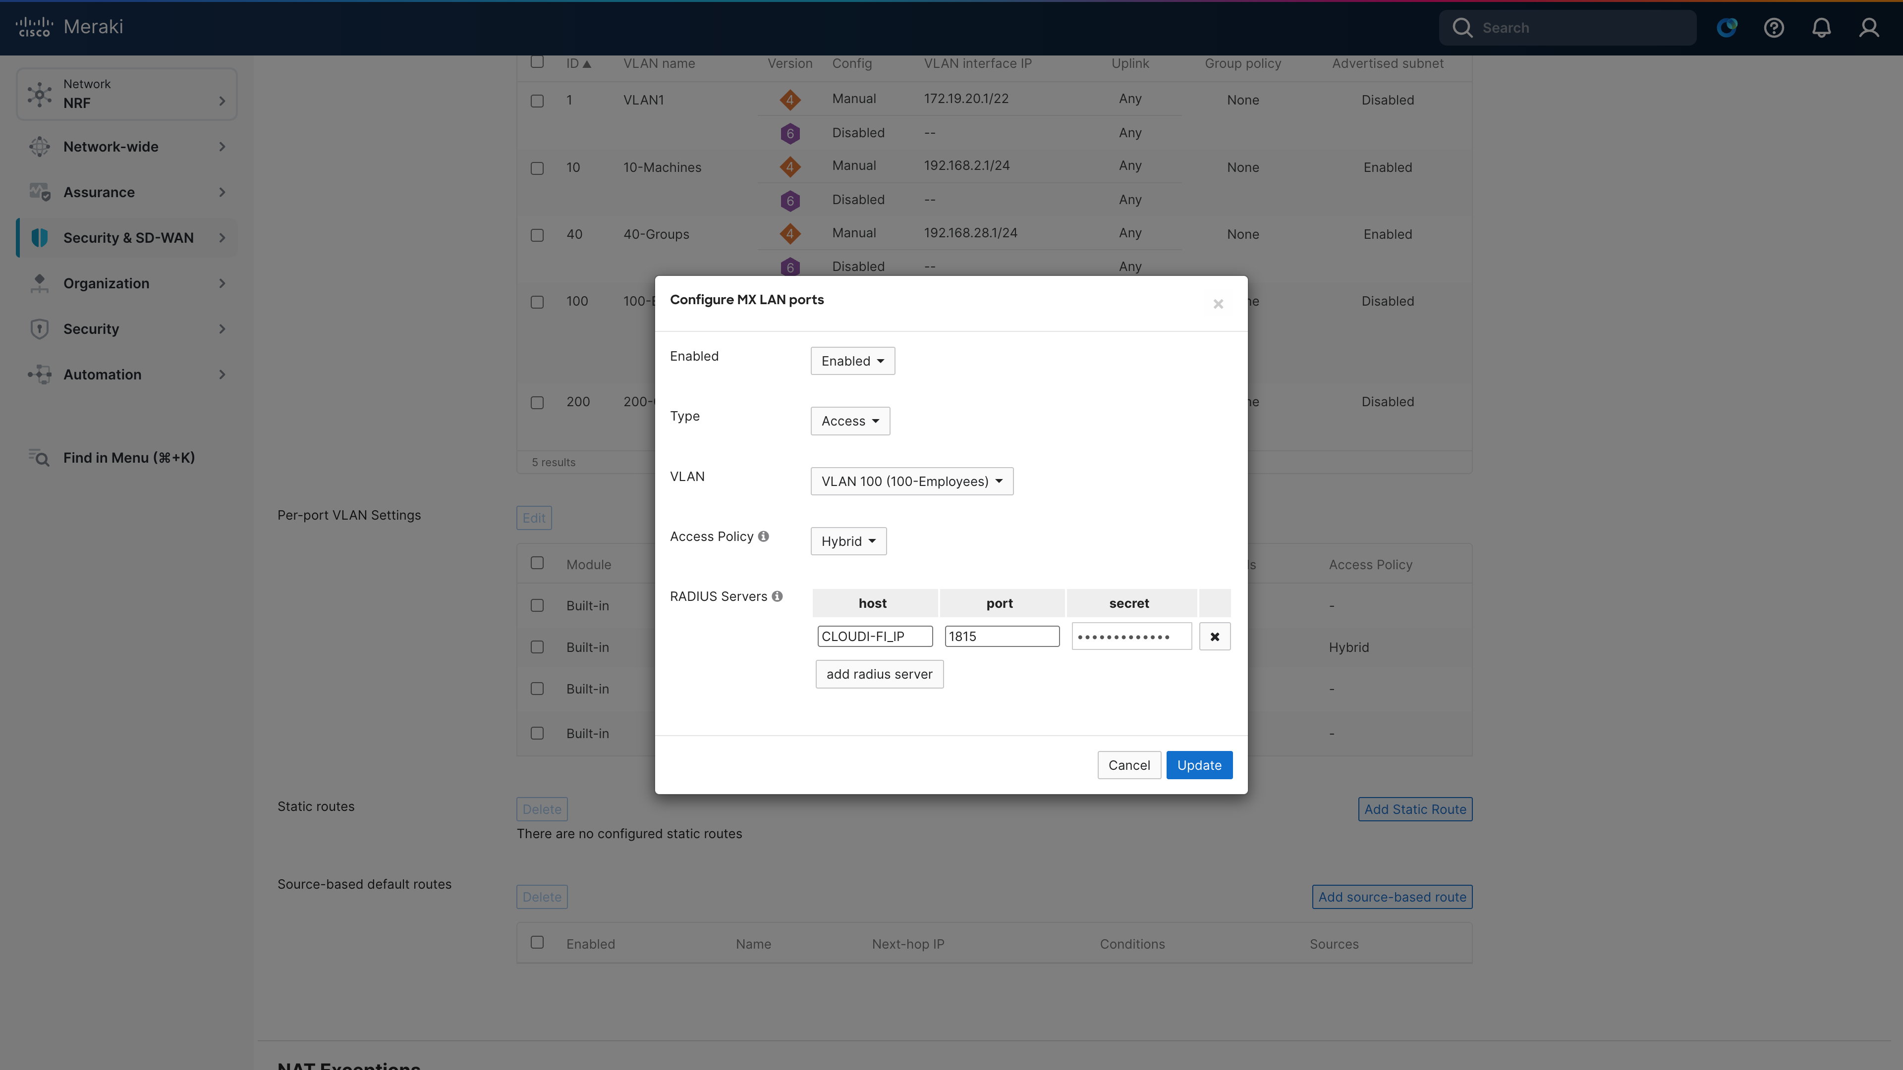Viewport: 1903px width, 1070px height.
Task: Open the Access Policy Hybrid dropdown
Action: 848,541
